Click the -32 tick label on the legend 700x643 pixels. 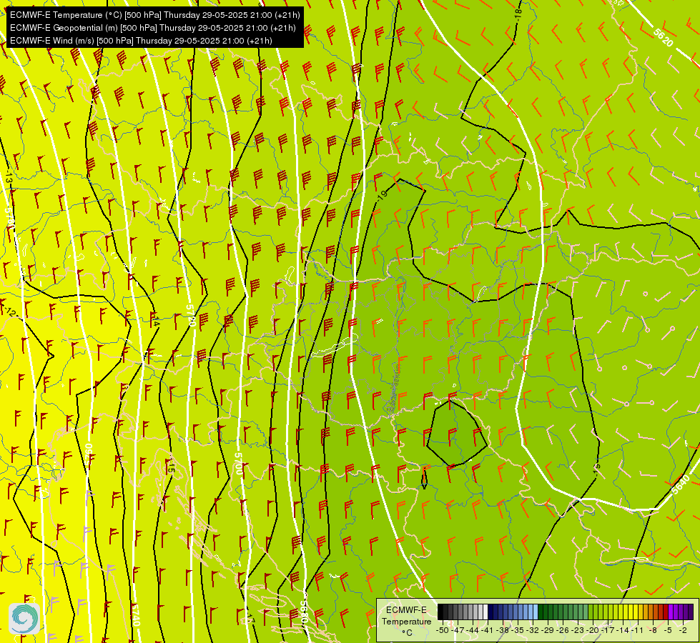click(x=533, y=630)
